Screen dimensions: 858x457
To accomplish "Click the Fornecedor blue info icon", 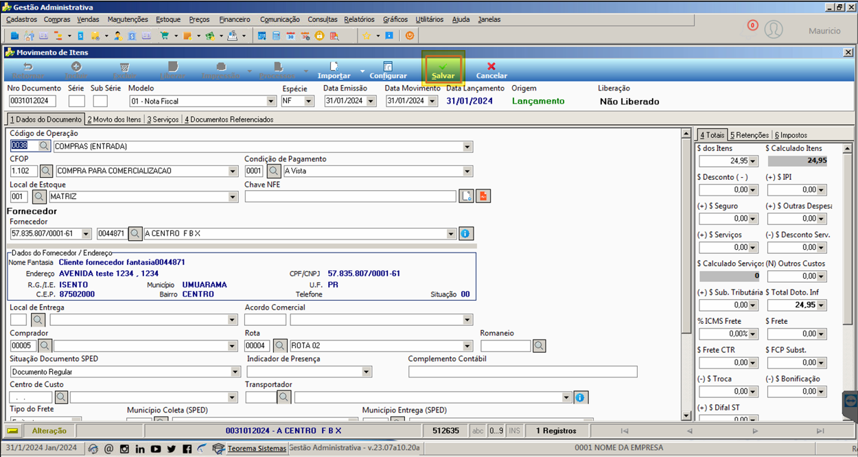I will pos(465,234).
